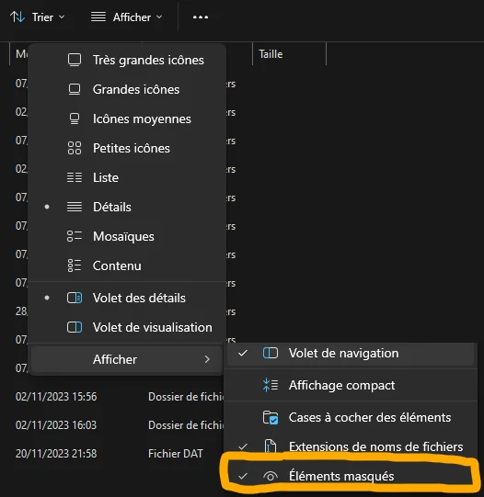Screen dimensions: 484x497
Task: Open the three-dots more options button
Action: (x=201, y=17)
